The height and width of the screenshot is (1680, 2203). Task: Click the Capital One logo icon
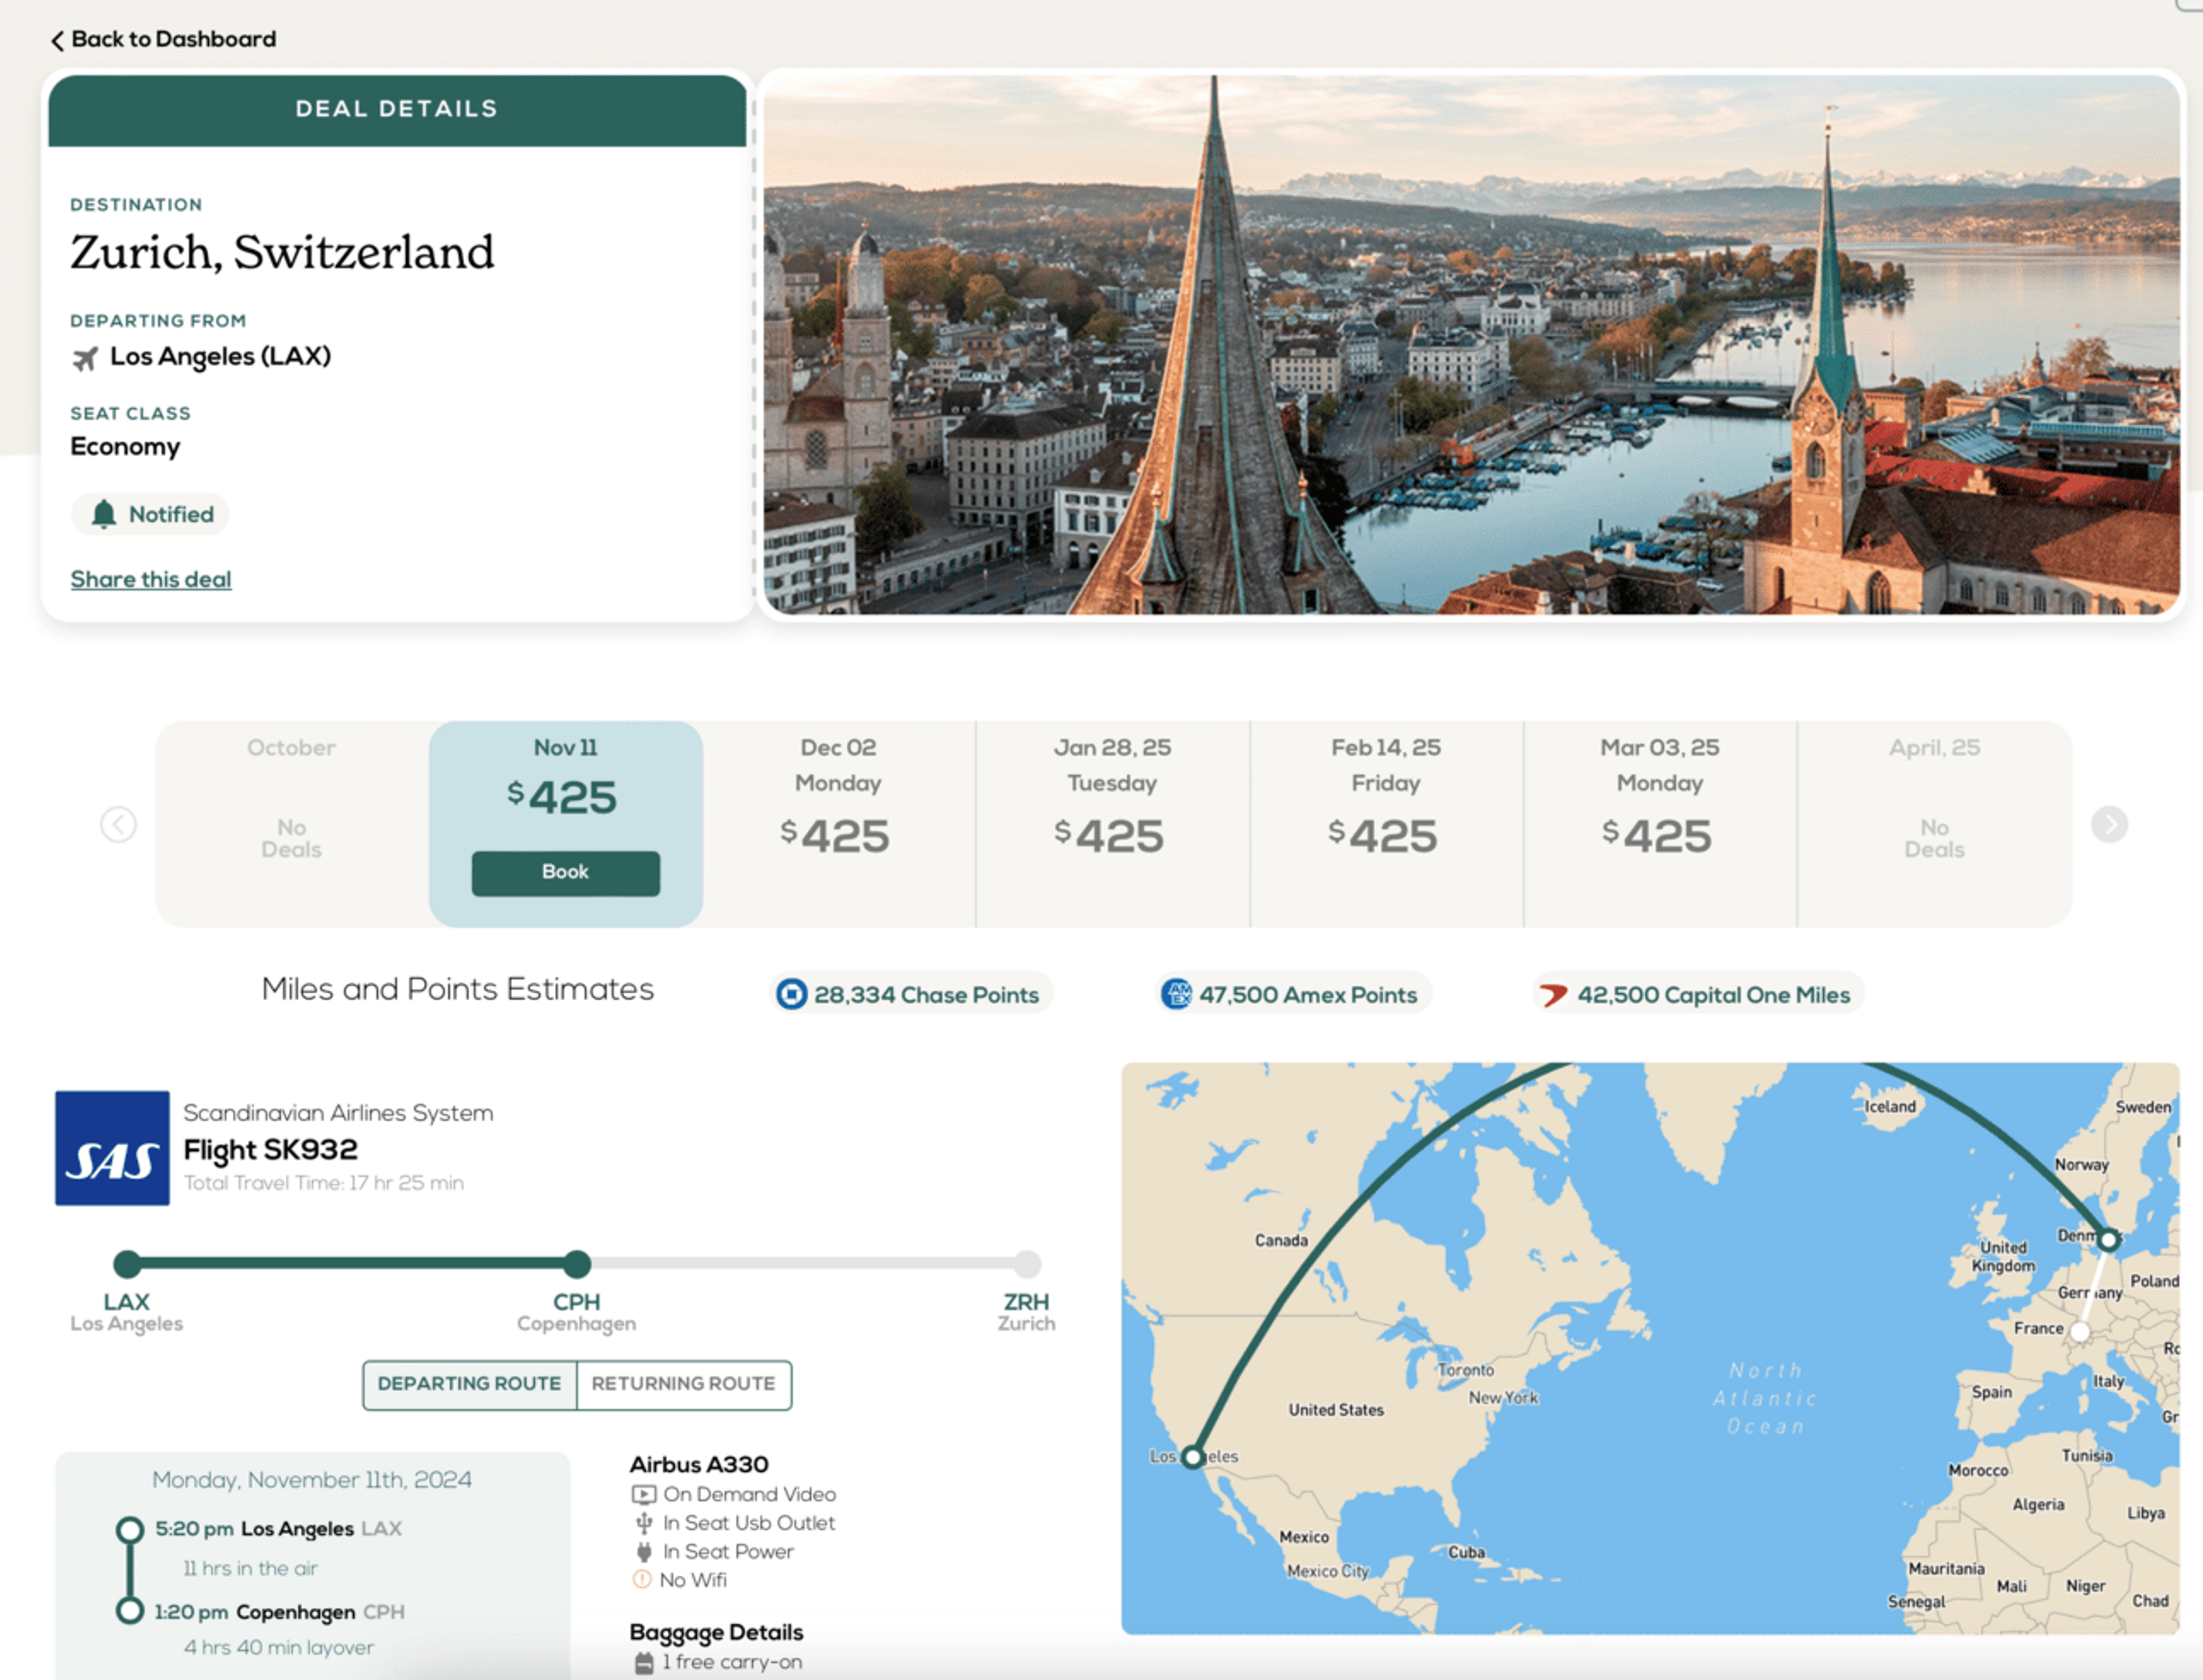pyautogui.click(x=1553, y=994)
